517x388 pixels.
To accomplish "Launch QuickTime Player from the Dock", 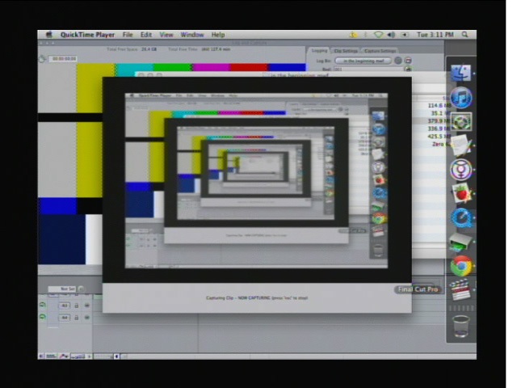I will [460, 217].
